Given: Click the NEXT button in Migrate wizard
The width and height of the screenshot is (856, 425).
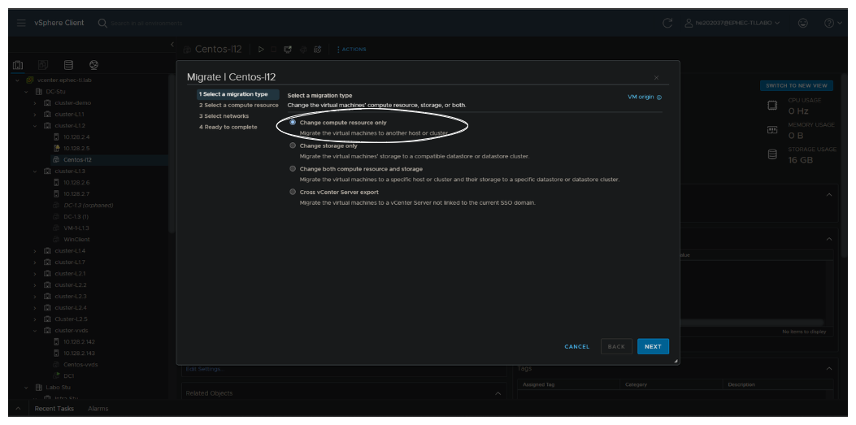Looking at the screenshot, I should pos(653,346).
